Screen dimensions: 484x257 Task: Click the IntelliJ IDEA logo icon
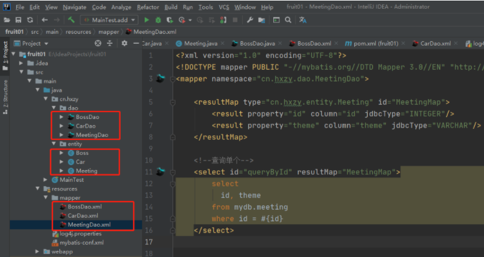tap(6, 6)
